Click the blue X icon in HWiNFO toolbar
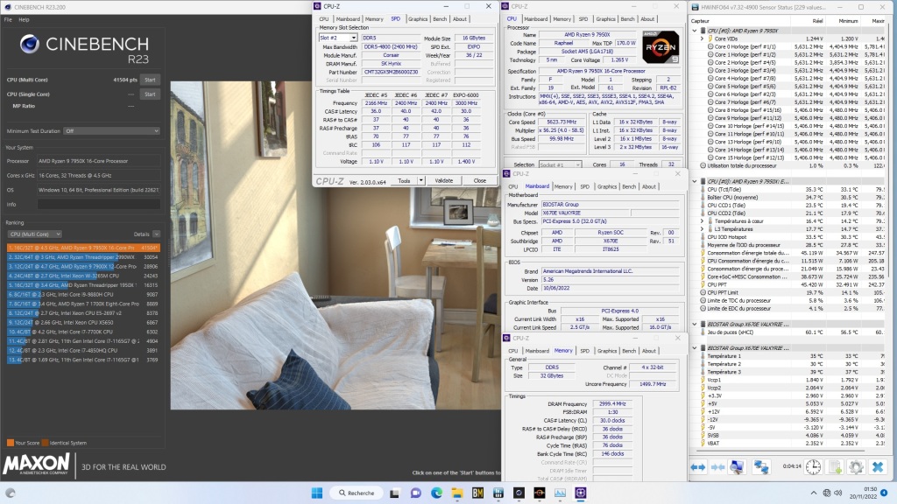Screen dimensions: 897x504 click(878, 467)
